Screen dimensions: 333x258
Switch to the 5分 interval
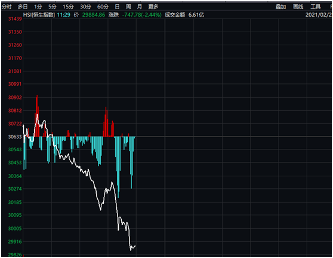[53, 7]
